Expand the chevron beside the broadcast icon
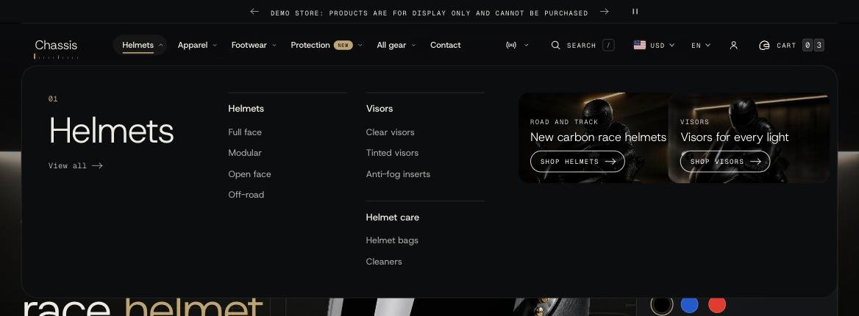 (x=527, y=46)
